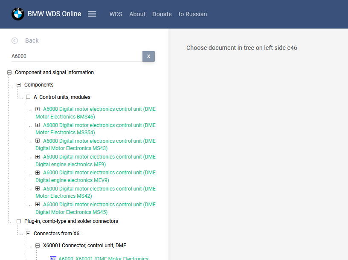Select Connectors from X6... label
This screenshot has height=260, width=348.
tap(58, 234)
